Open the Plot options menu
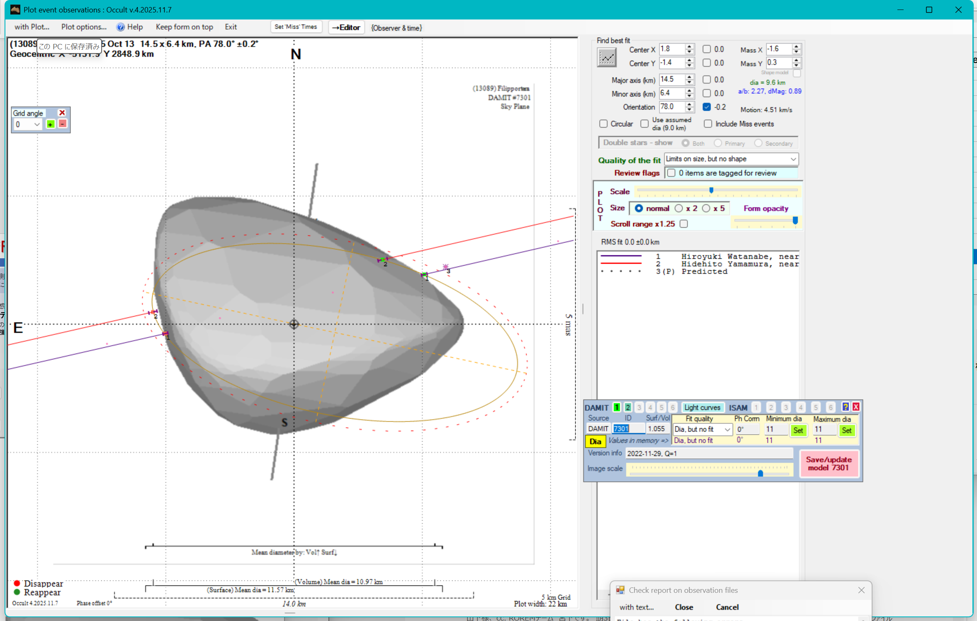 coord(84,27)
